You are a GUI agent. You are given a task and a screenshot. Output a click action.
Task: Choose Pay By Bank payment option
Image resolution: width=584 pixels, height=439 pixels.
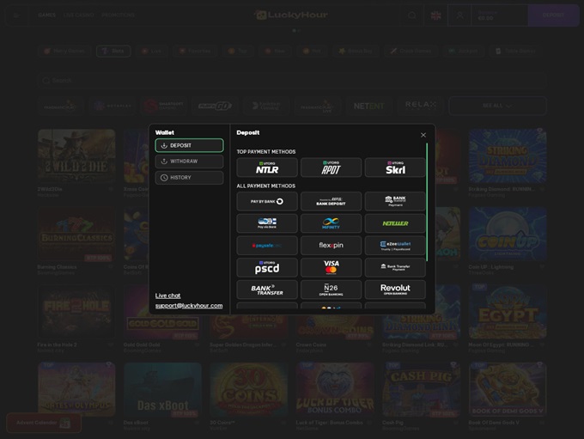coord(267,202)
